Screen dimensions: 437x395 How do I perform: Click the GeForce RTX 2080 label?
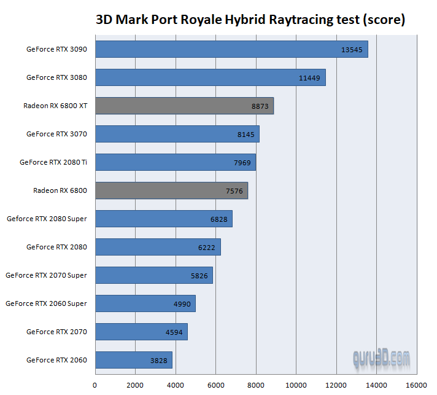(x=56, y=247)
